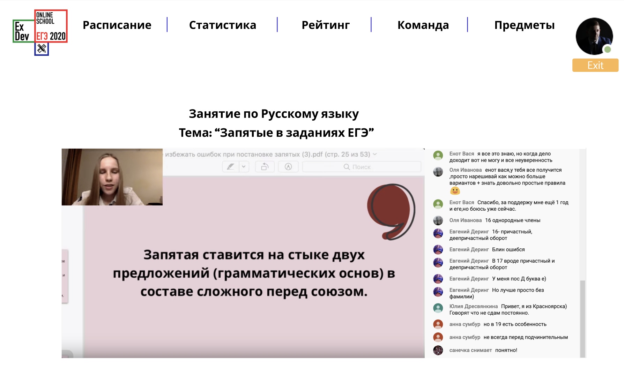Viewport: 624px width, 390px height.
Task: Click анна сумбур's avatar beside 'но в 19'
Action: pos(438,324)
